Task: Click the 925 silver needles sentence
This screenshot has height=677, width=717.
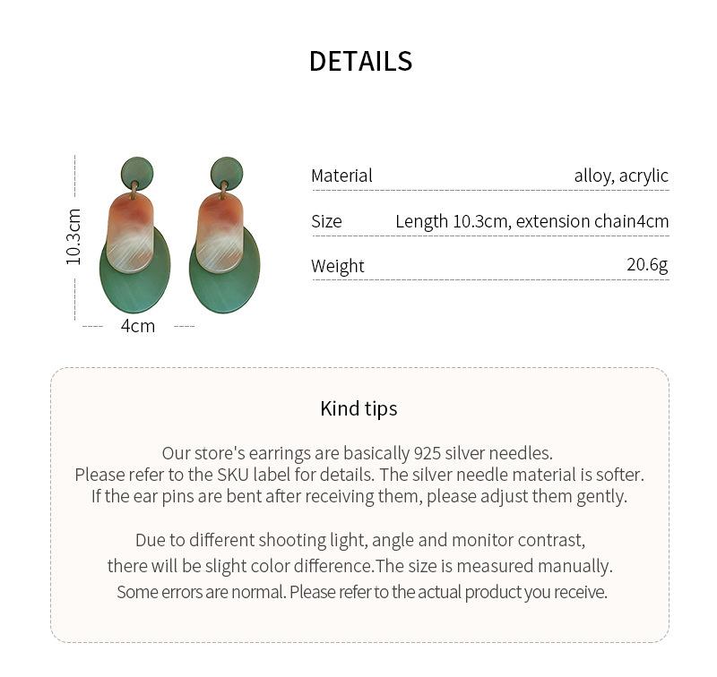Action: tap(358, 453)
